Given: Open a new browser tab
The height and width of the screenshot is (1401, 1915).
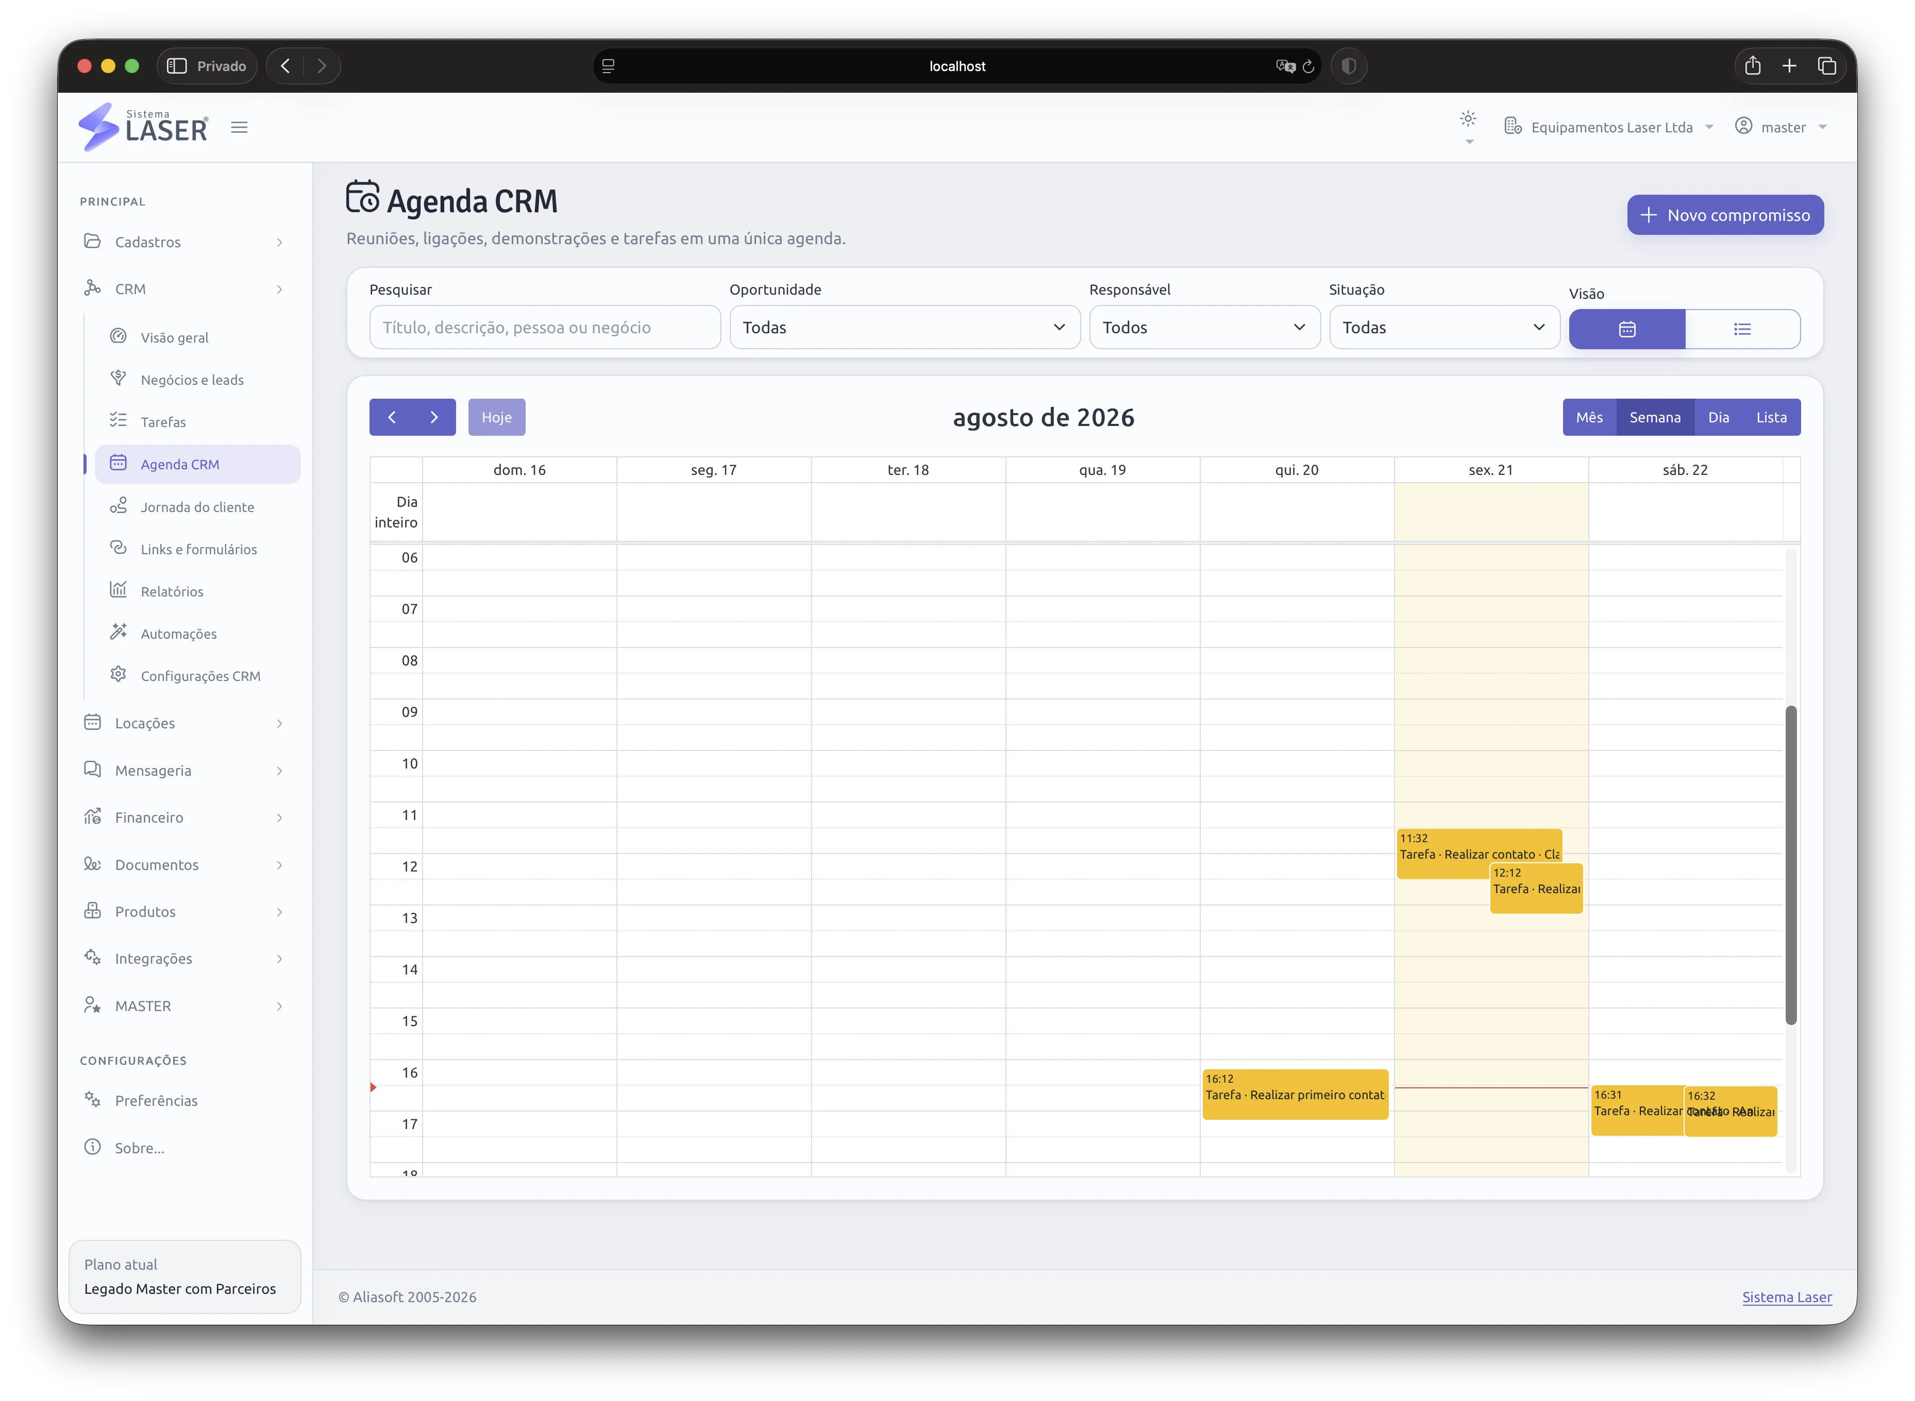Looking at the screenshot, I should pos(1789,65).
